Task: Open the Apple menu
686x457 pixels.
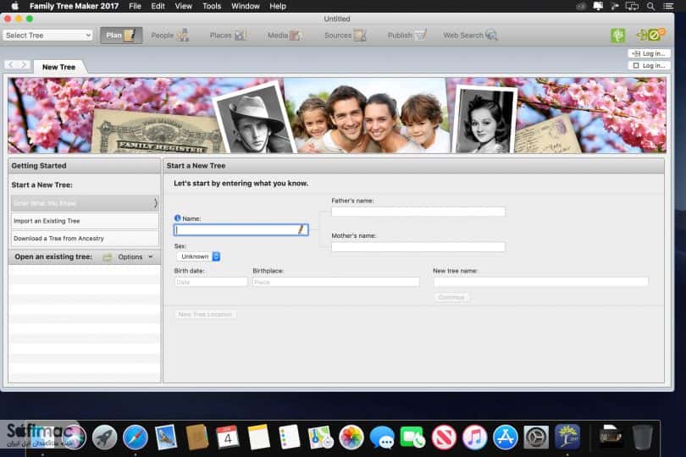Action: (x=15, y=6)
